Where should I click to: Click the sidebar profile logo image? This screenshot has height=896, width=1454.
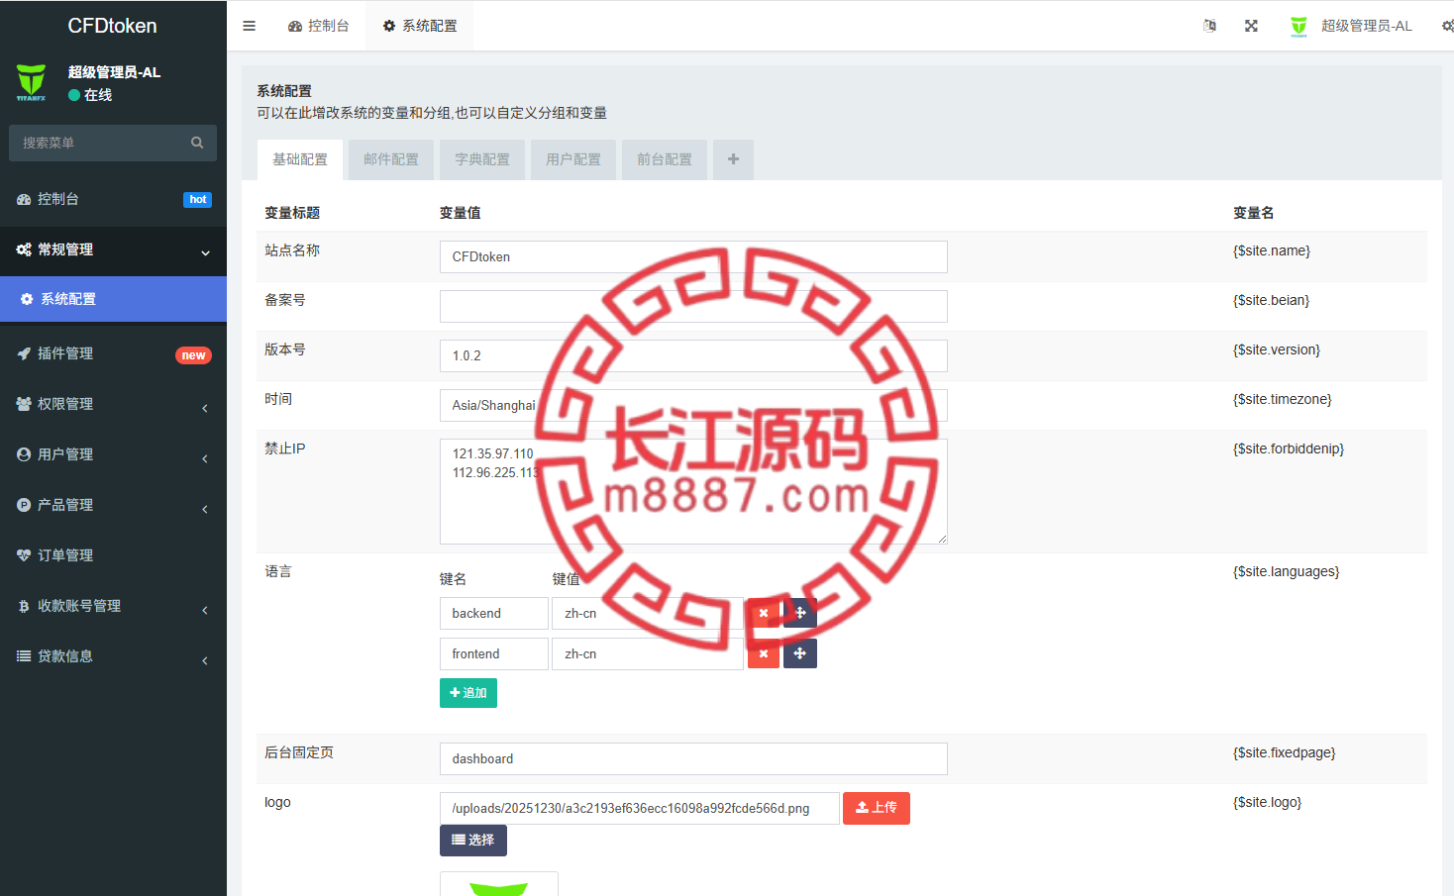tap(31, 82)
